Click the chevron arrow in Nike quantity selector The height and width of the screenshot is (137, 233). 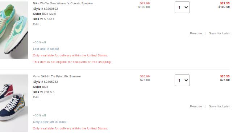(x=186, y=7)
